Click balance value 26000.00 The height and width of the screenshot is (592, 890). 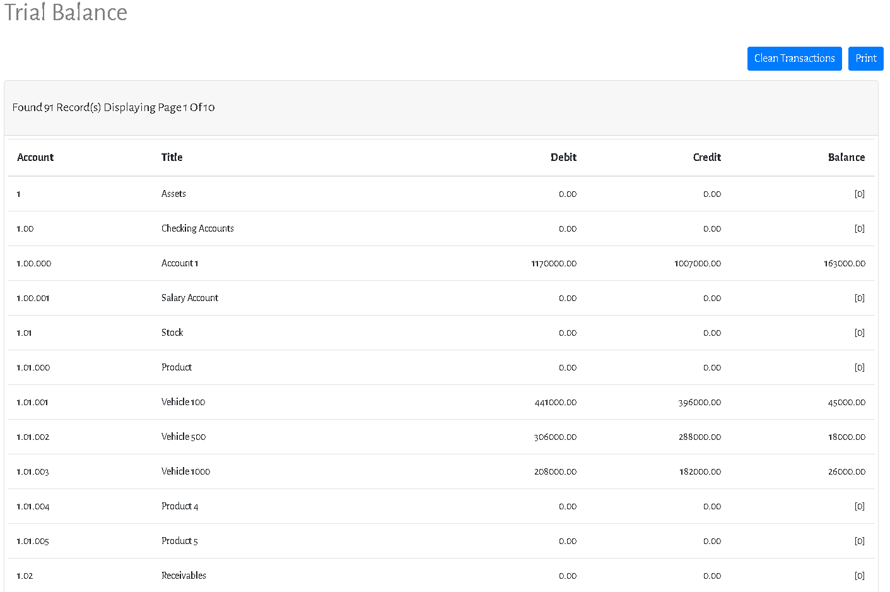point(846,471)
